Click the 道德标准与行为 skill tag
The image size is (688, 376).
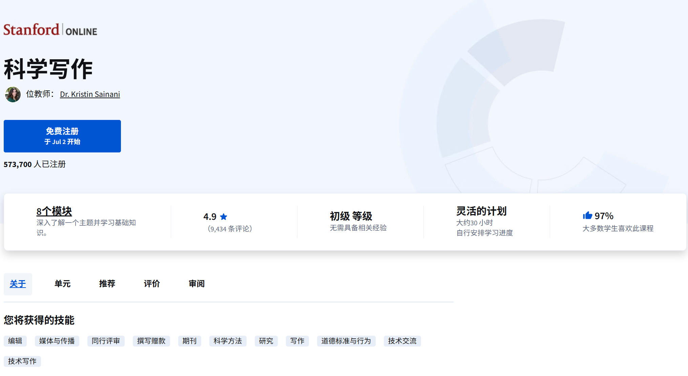(x=346, y=341)
